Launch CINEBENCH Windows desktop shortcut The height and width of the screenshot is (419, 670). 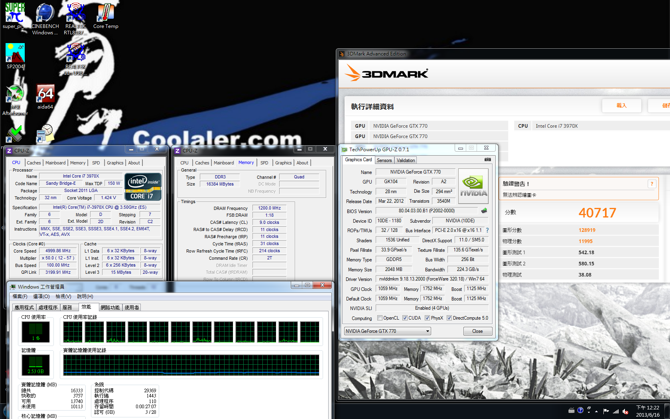click(x=45, y=19)
